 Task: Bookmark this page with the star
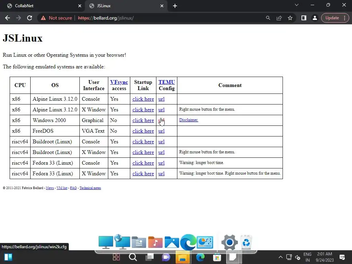290,18
